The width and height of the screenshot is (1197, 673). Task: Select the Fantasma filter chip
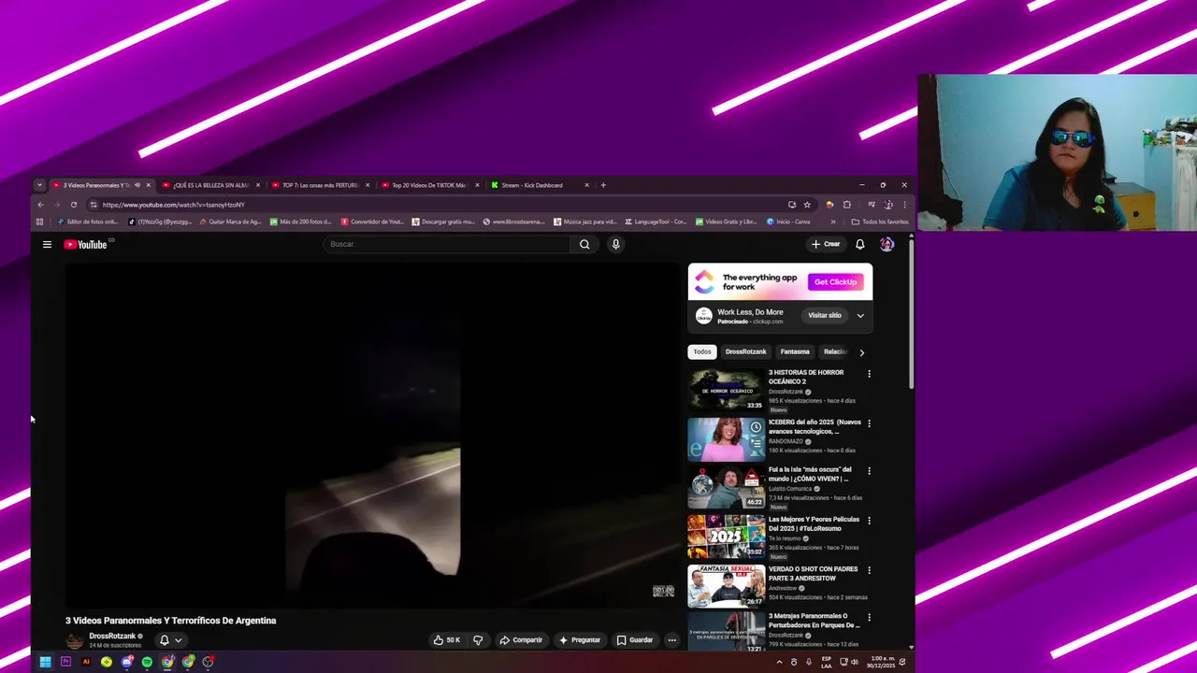(x=795, y=352)
